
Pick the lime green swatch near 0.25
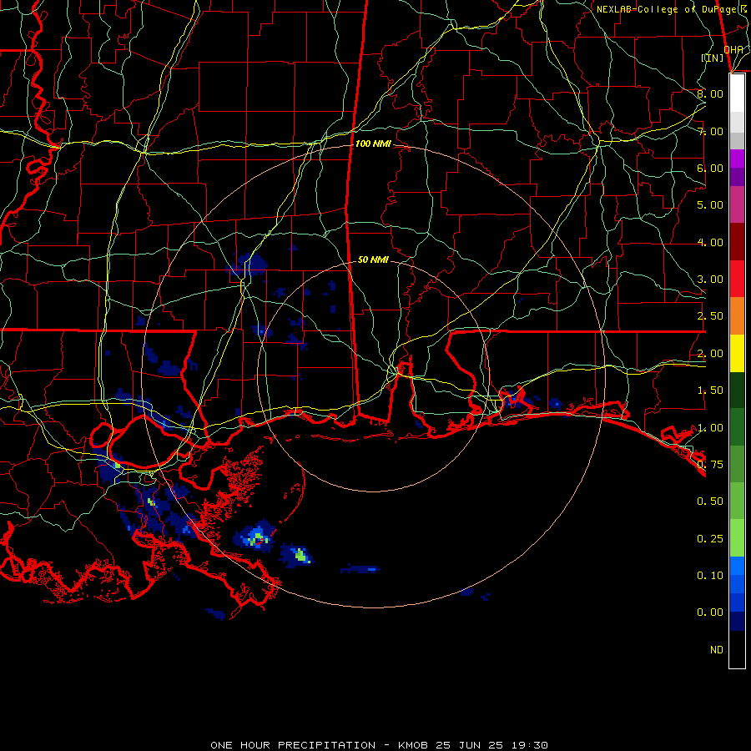[x=737, y=538]
